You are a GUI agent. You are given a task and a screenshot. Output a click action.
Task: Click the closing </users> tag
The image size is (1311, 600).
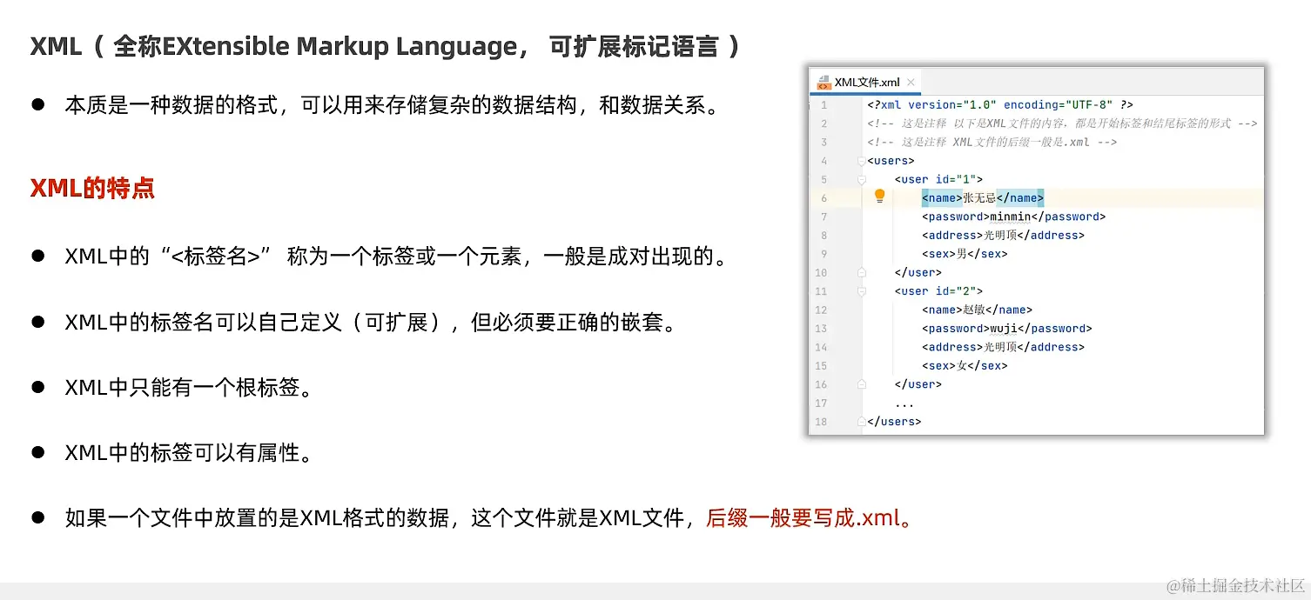[x=894, y=422]
